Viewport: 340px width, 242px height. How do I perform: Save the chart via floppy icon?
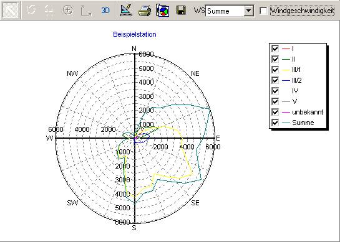pos(181,10)
